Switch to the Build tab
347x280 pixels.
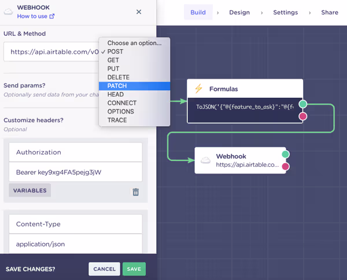198,12
